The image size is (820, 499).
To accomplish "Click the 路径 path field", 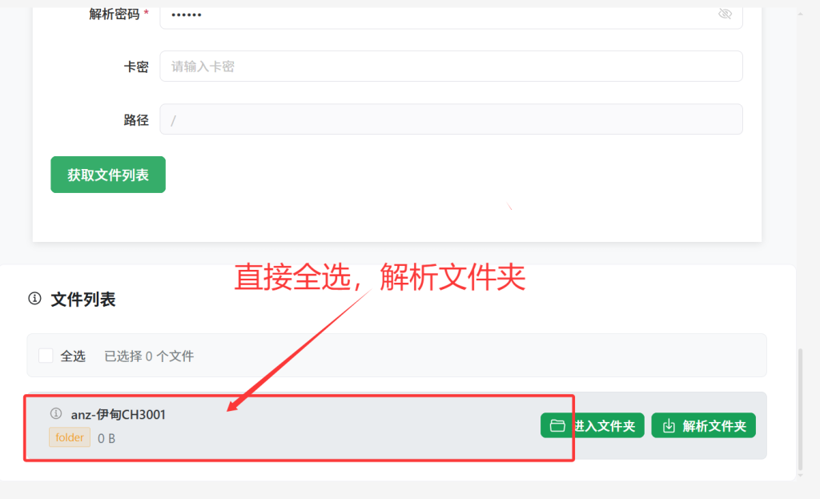I will [x=451, y=119].
